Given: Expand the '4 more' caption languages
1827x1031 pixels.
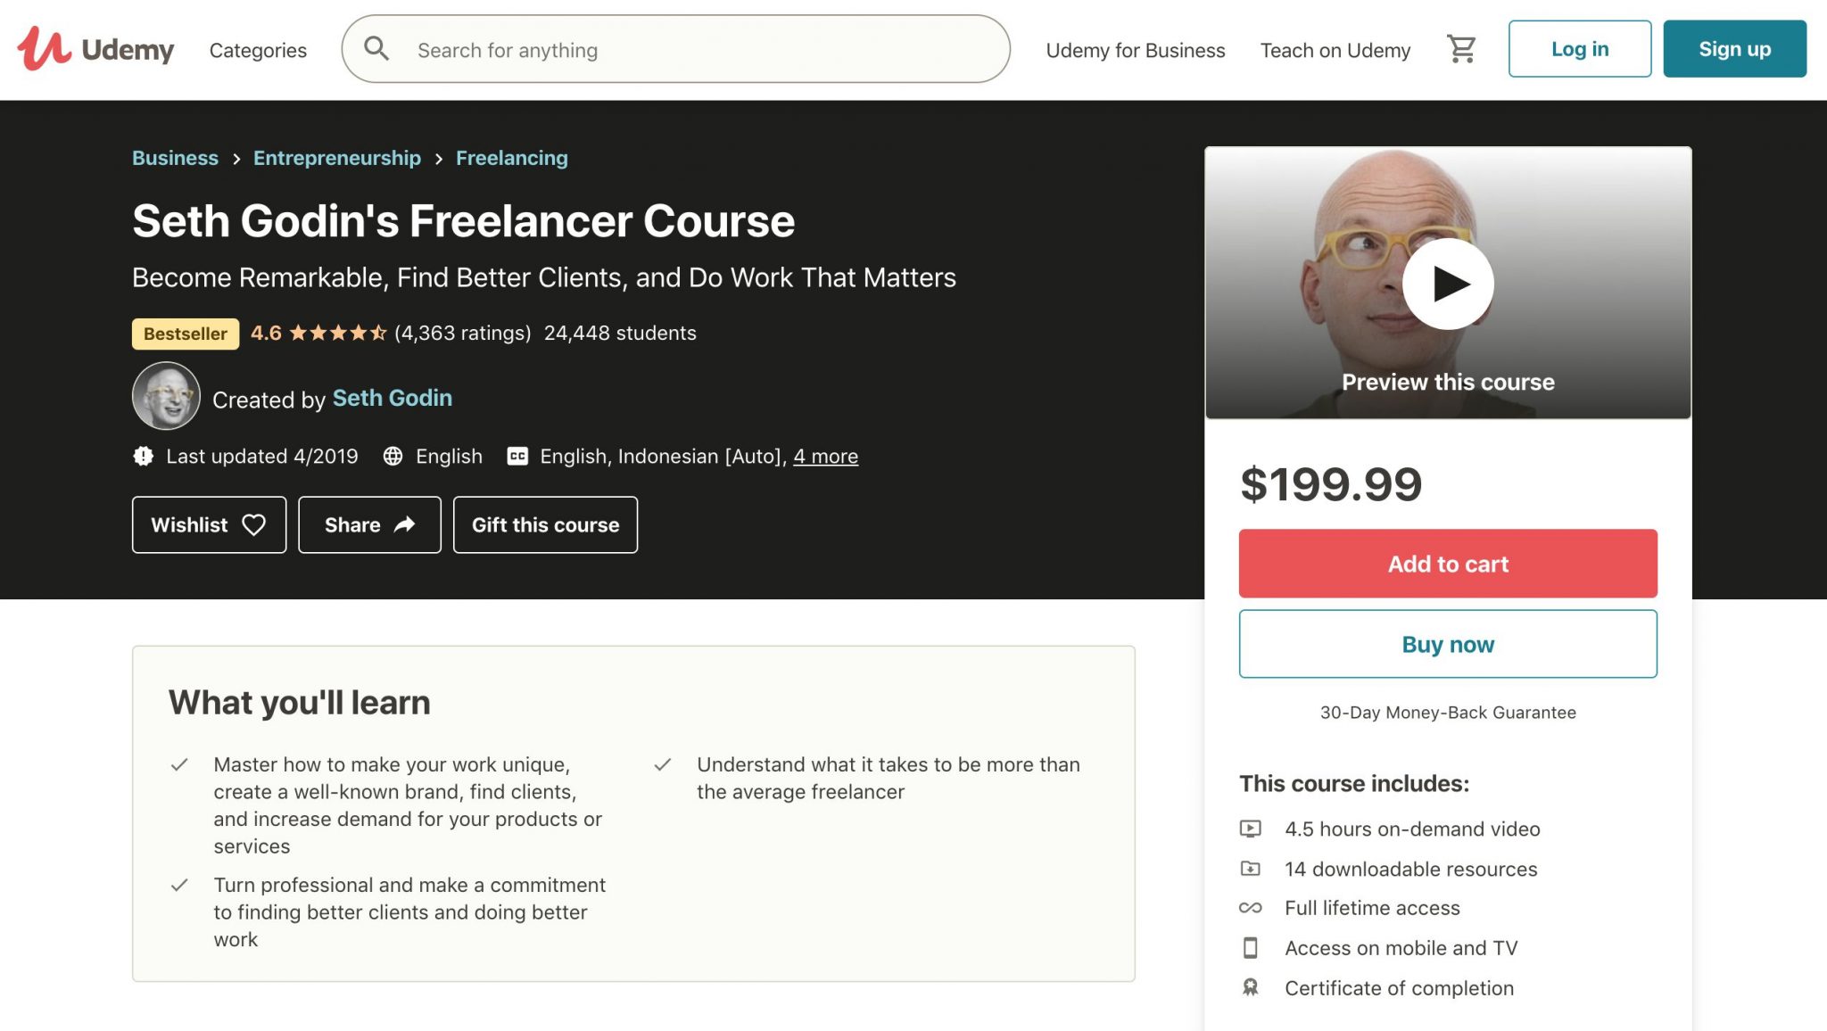Looking at the screenshot, I should coord(825,457).
